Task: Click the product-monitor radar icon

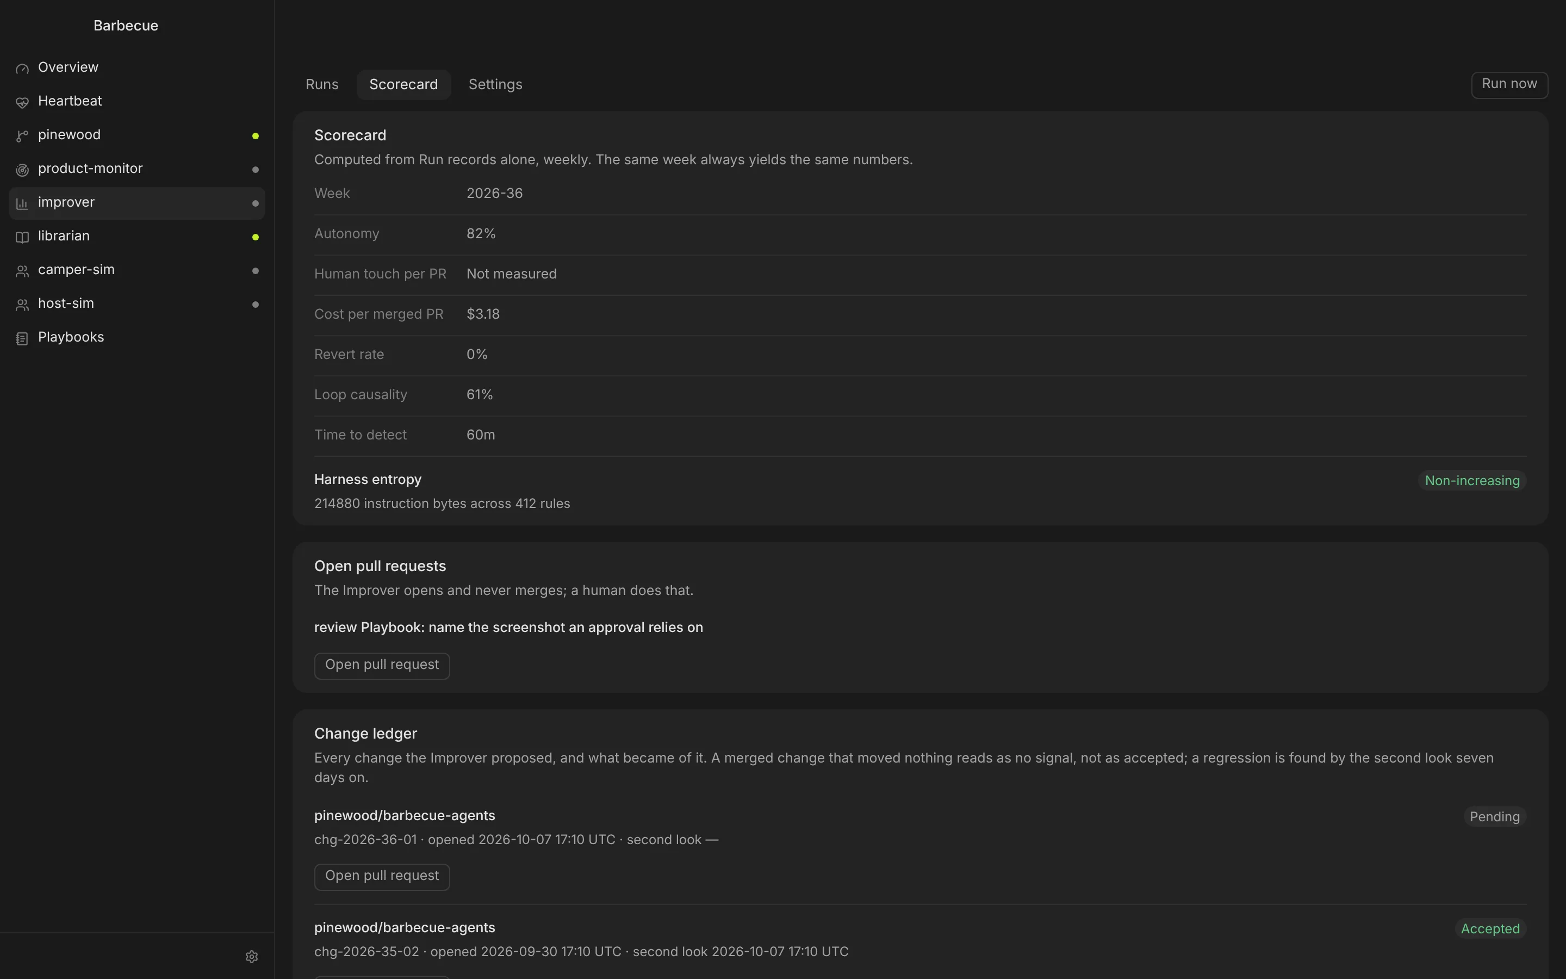Action: click(22, 170)
